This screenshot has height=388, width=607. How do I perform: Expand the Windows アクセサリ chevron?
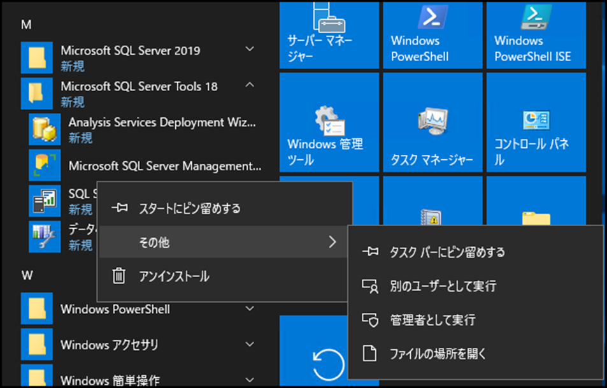point(250,344)
